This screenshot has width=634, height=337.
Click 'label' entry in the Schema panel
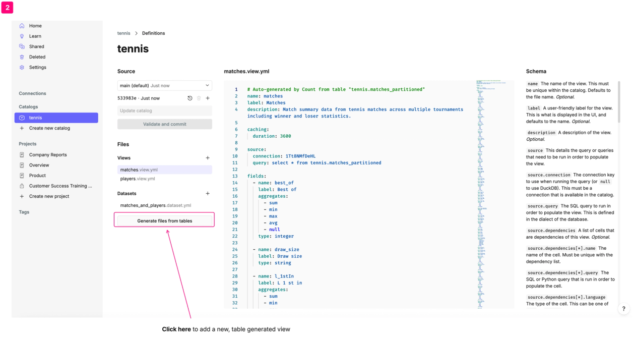[534, 108]
